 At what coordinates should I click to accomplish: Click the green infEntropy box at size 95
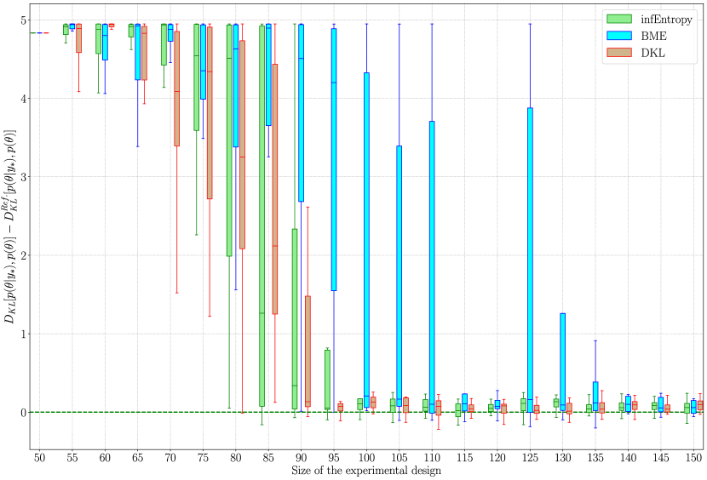pos(327,380)
